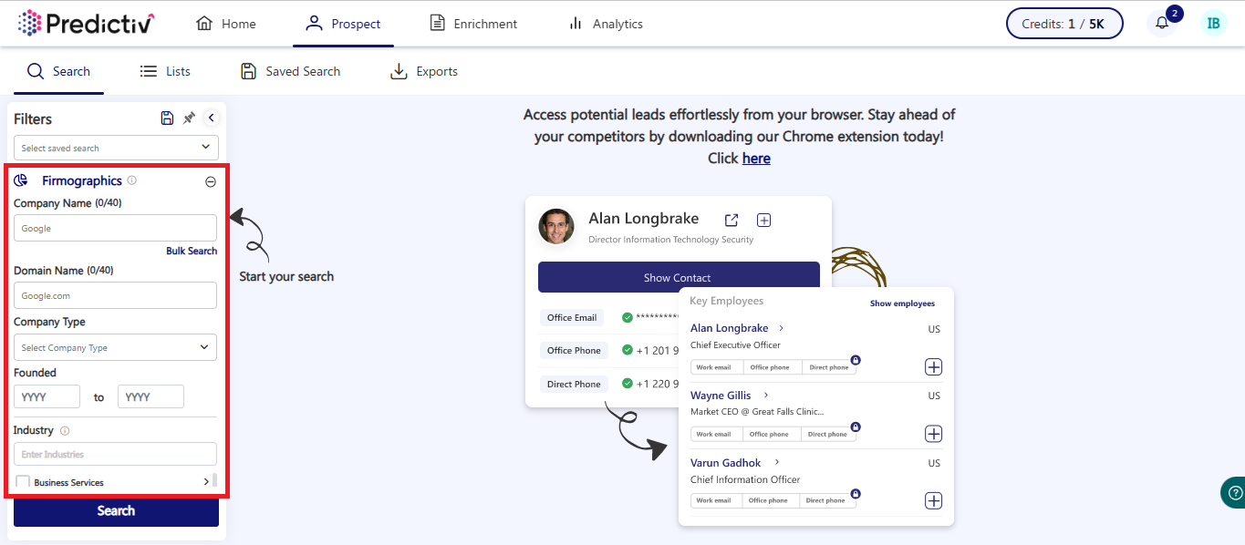
Task: Click the Enter Industries input field
Action: 115,454
